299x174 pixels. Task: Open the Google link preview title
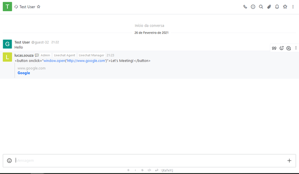pyautogui.click(x=24, y=73)
